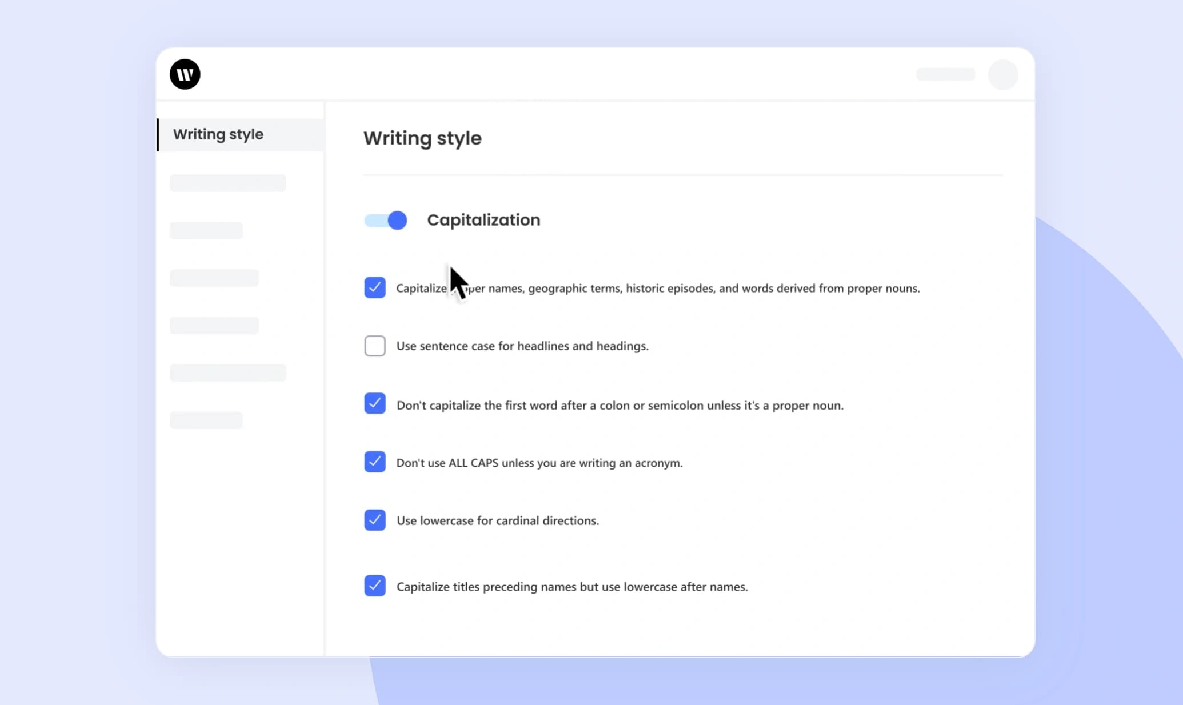Click the Writing style page heading
The image size is (1183, 705).
422,138
